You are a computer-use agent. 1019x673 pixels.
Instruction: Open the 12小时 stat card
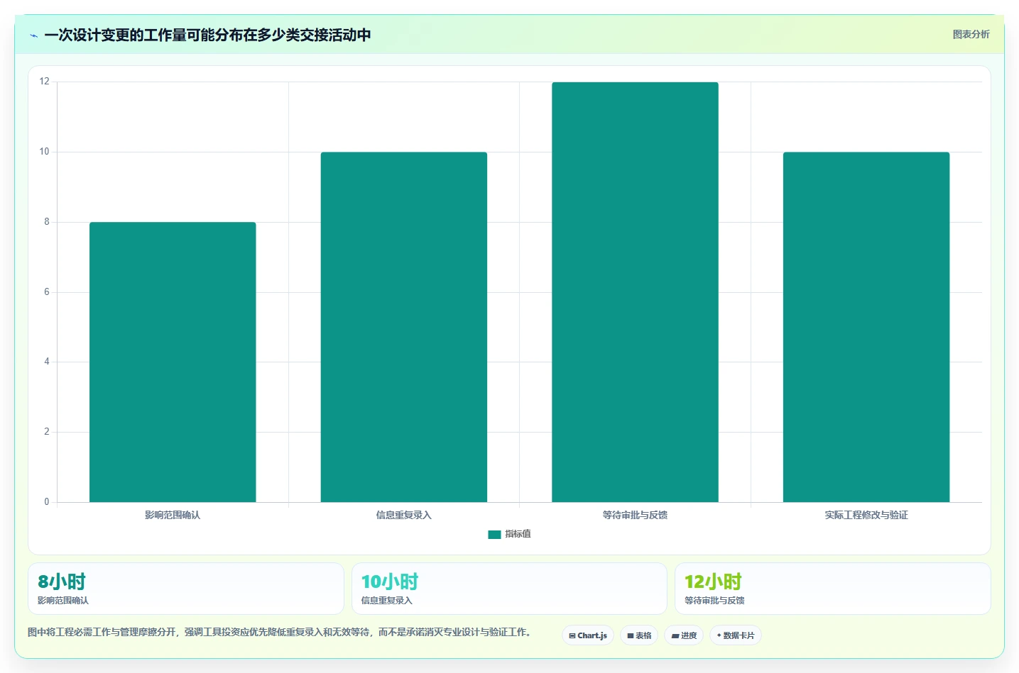[x=832, y=589]
